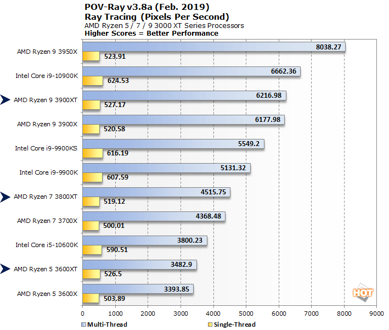Screen dimensions: 389x330
Task: Click the 520.58 single-thread value
Action: (114, 129)
